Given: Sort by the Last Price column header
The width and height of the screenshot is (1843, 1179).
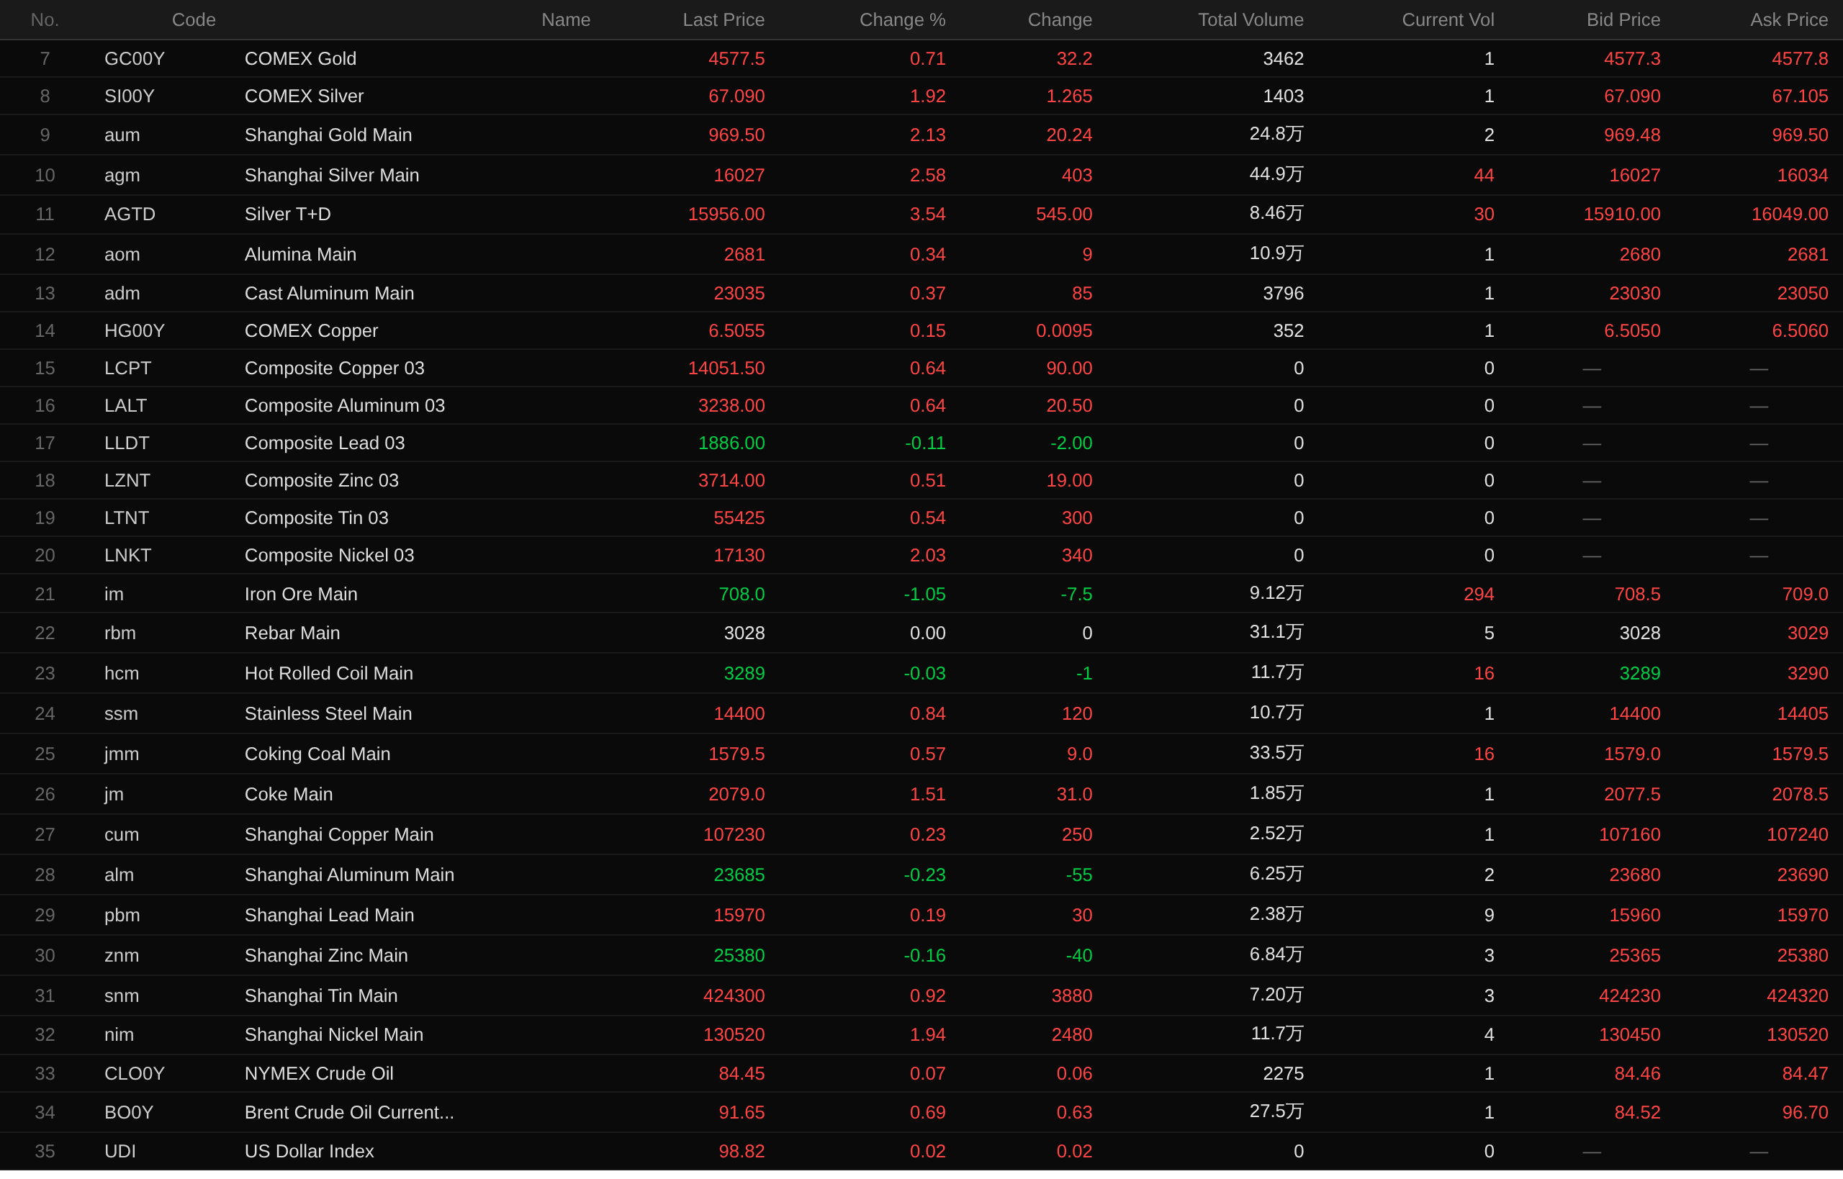Looking at the screenshot, I should point(723,20).
